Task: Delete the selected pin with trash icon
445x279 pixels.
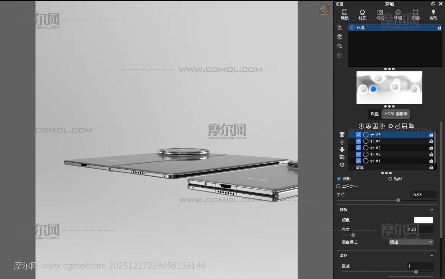Action: click(342, 135)
